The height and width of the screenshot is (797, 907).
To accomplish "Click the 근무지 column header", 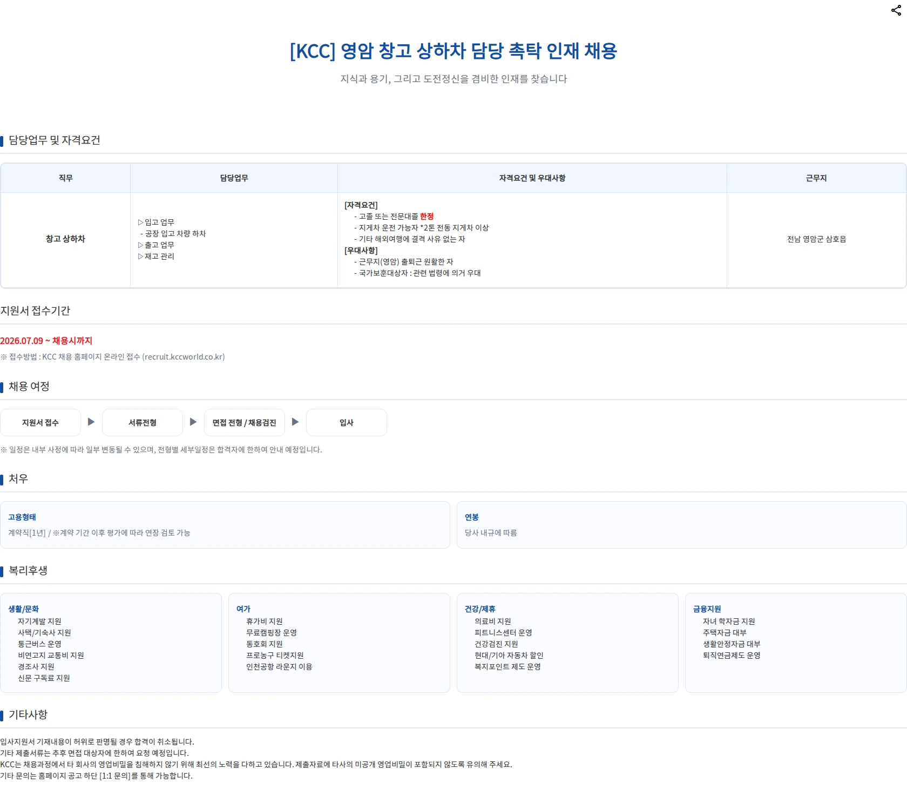I will point(816,178).
